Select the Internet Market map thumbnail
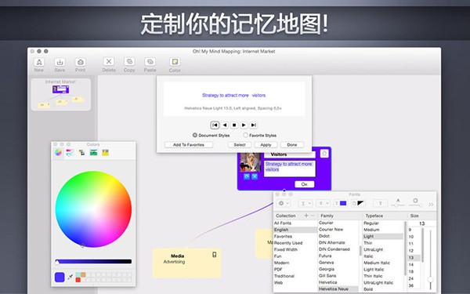 tap(61, 95)
